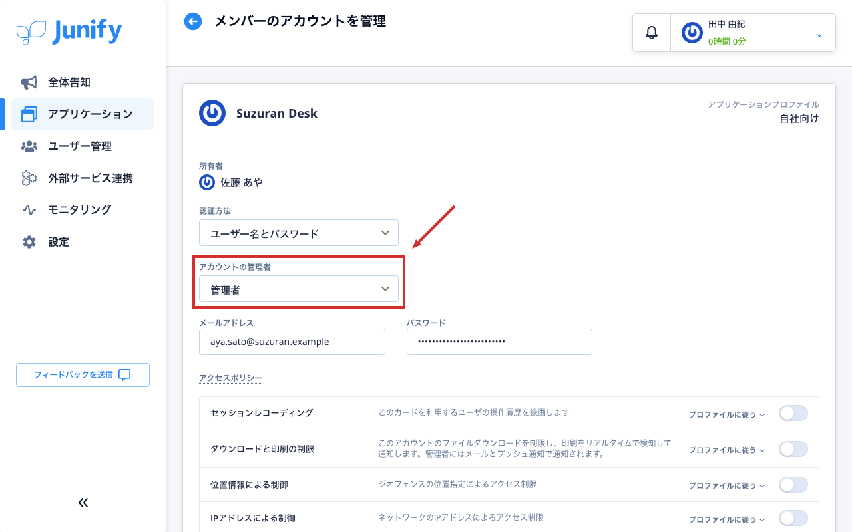
Task: Open プロファイルに従う for 位置情報による制御
Action: (727, 485)
